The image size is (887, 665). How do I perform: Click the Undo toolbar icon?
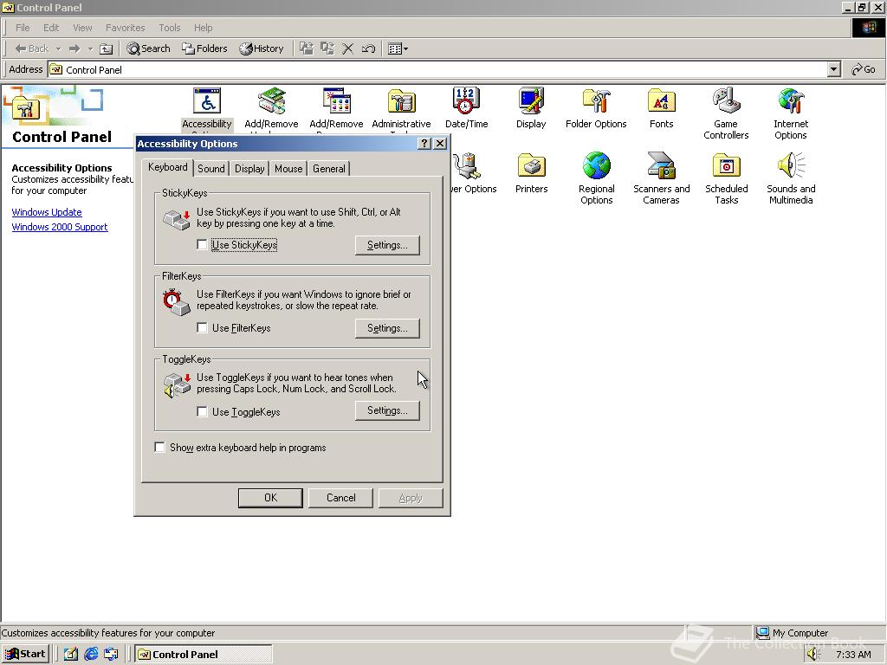pos(368,48)
